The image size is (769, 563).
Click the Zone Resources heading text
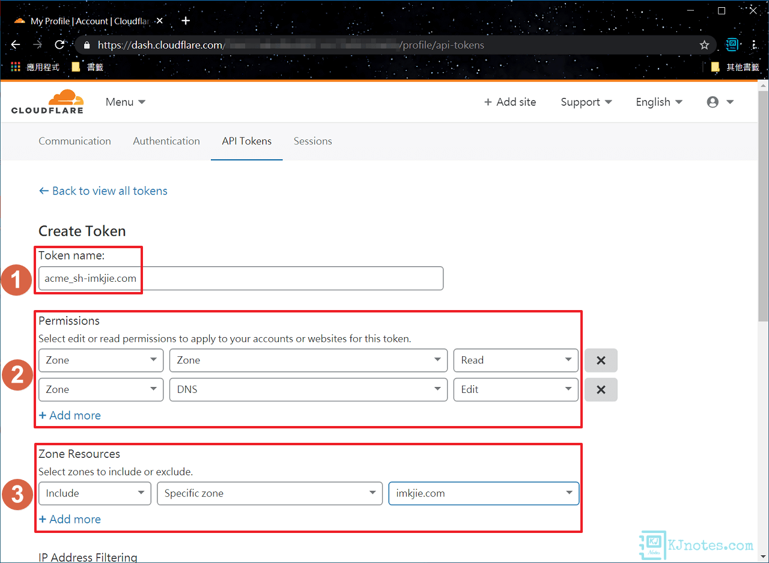[x=79, y=454]
